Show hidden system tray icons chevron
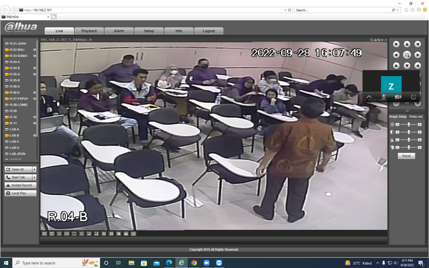 377,263
